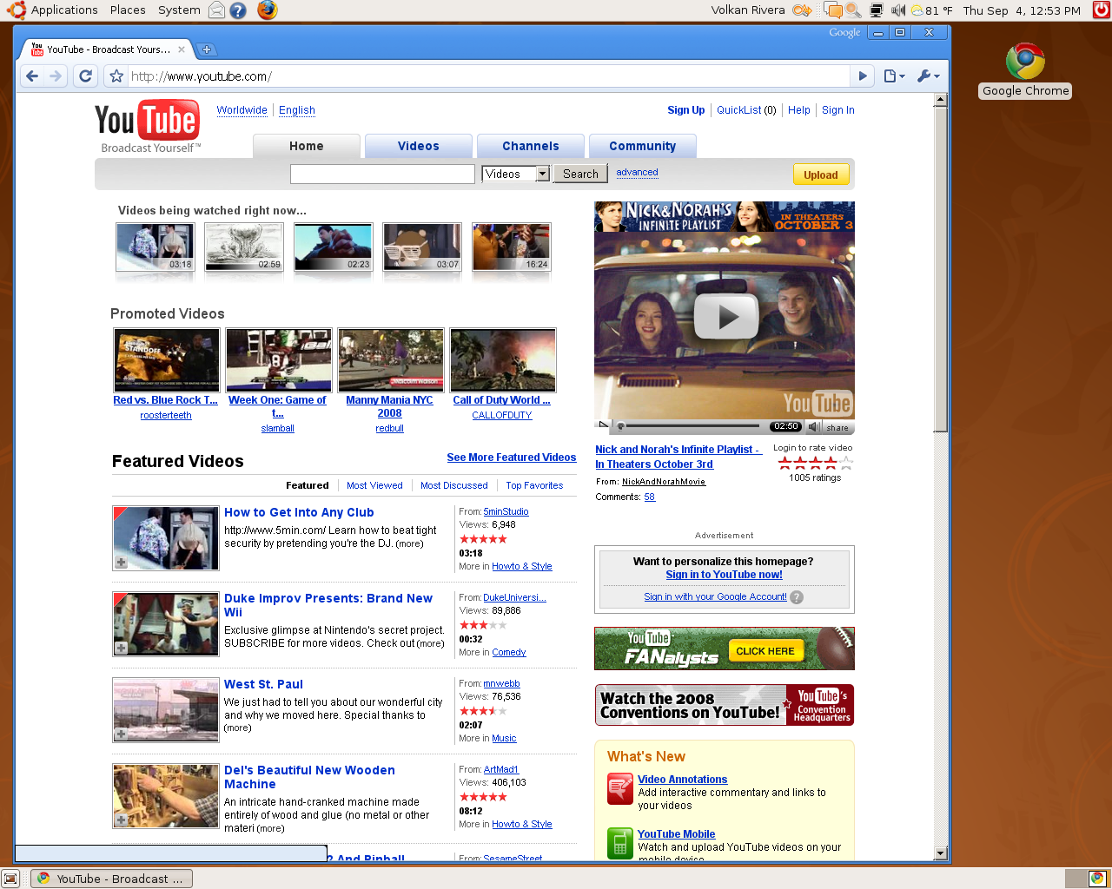Open the page document dropdown

click(x=893, y=76)
